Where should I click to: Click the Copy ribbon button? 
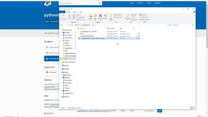click(69, 17)
